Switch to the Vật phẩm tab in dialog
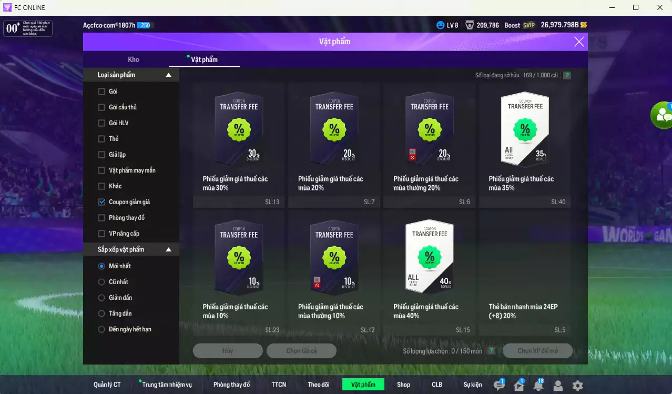Screen dimensions: 672x394 204,59
